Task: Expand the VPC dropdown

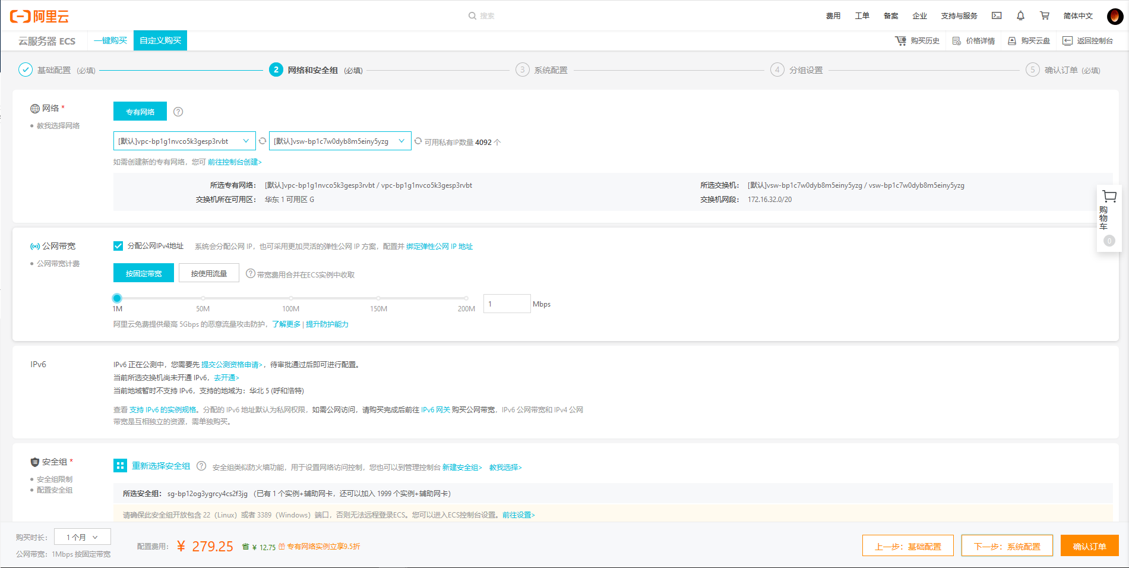Action: [185, 141]
